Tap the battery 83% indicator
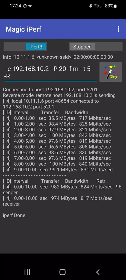Viewport: 126px width, 280px height. click(111, 6)
